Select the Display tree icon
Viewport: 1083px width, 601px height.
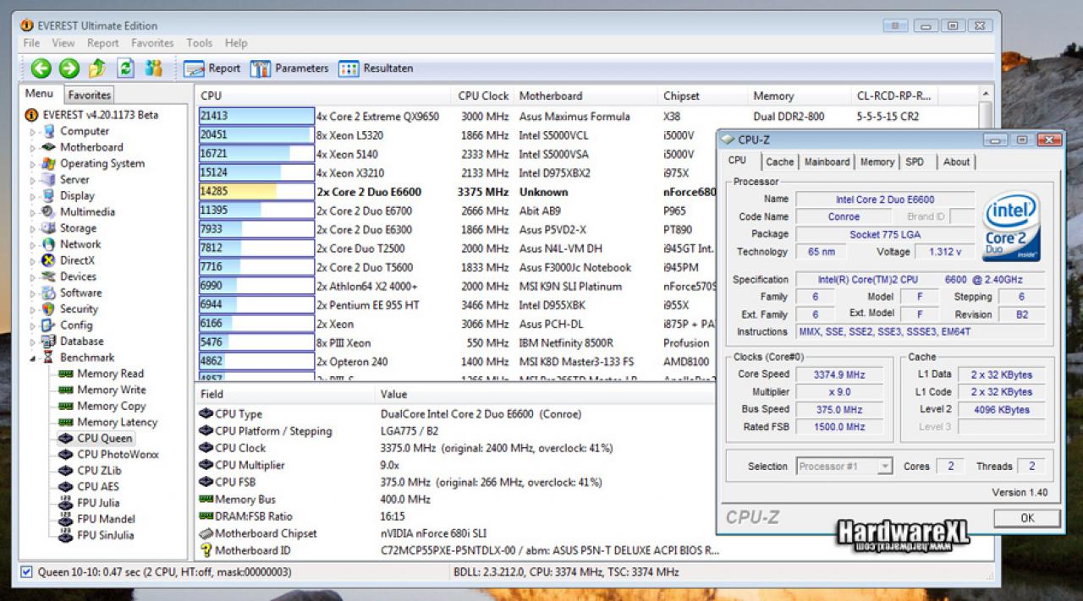coord(49,195)
